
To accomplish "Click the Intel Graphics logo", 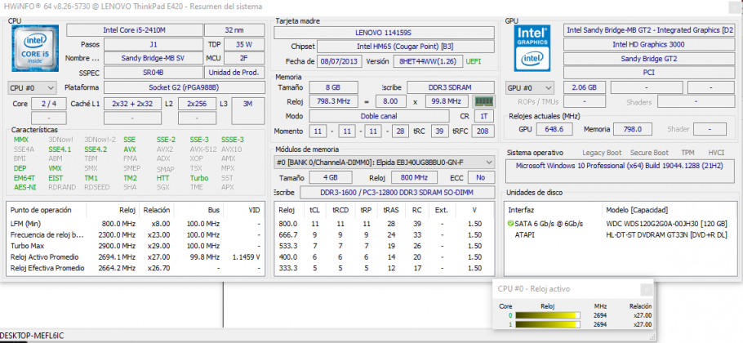I will coord(532,48).
